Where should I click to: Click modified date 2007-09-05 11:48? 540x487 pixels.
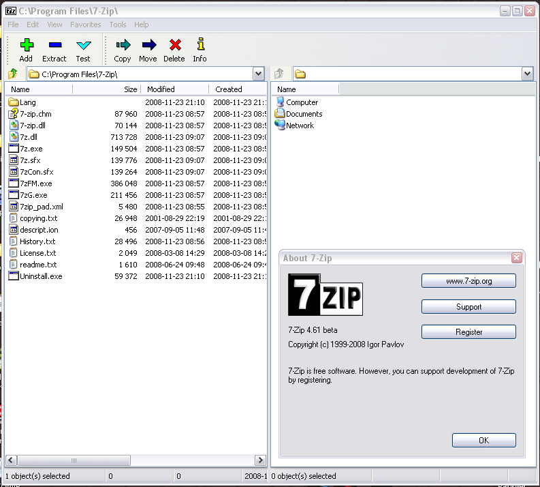(x=174, y=230)
